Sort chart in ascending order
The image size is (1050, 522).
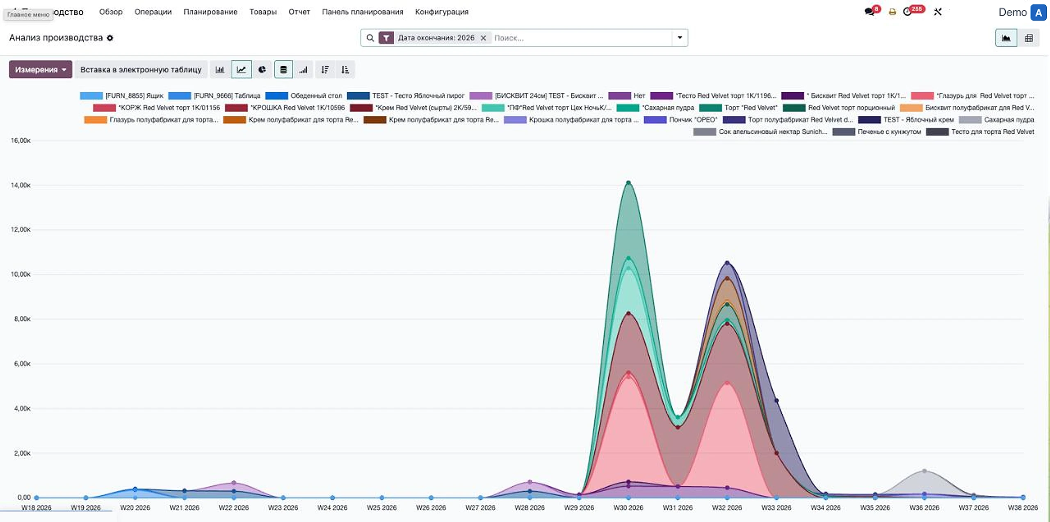point(345,70)
